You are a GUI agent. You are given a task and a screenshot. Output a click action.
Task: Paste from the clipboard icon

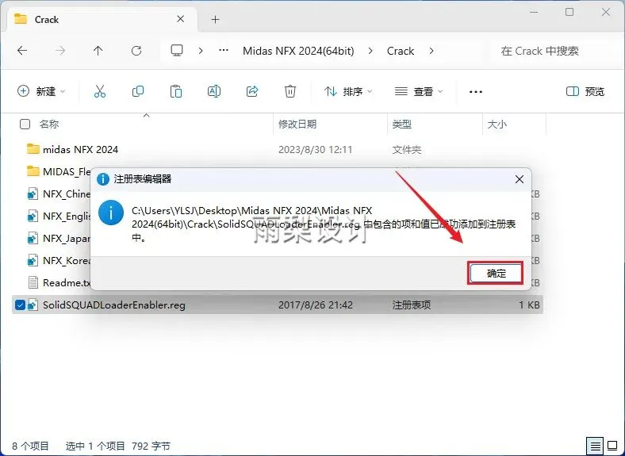pyautogui.click(x=176, y=91)
